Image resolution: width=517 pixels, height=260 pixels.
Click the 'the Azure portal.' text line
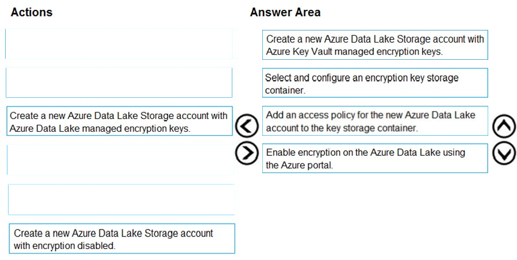(x=300, y=165)
